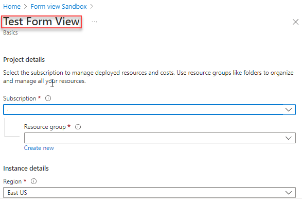Open the Region dropdown showing East US
This screenshot has width=302, height=200.
(x=149, y=192)
